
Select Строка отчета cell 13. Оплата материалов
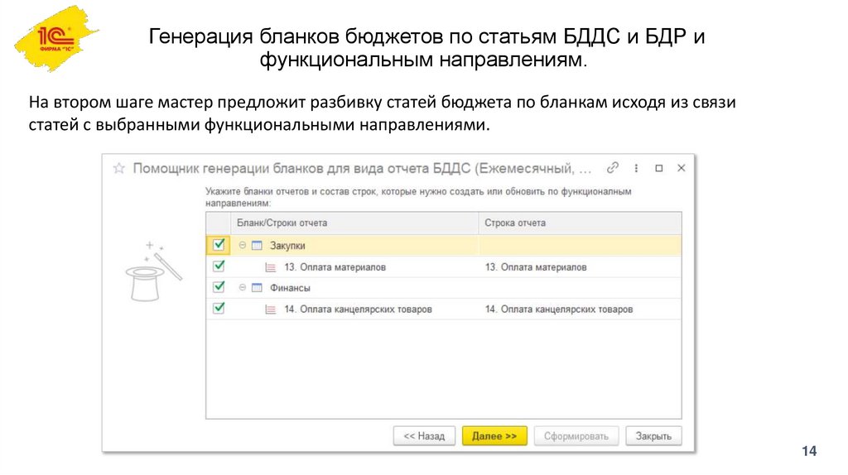click(536, 267)
